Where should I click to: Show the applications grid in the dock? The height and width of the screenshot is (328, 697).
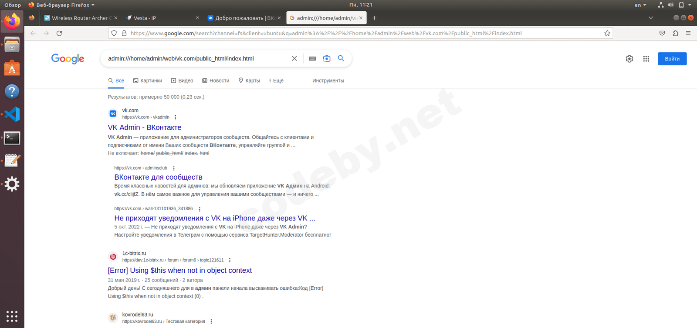pos(12,316)
